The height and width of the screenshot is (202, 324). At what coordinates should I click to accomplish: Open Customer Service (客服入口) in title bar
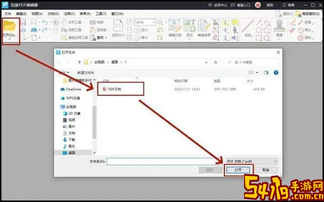[241, 5]
